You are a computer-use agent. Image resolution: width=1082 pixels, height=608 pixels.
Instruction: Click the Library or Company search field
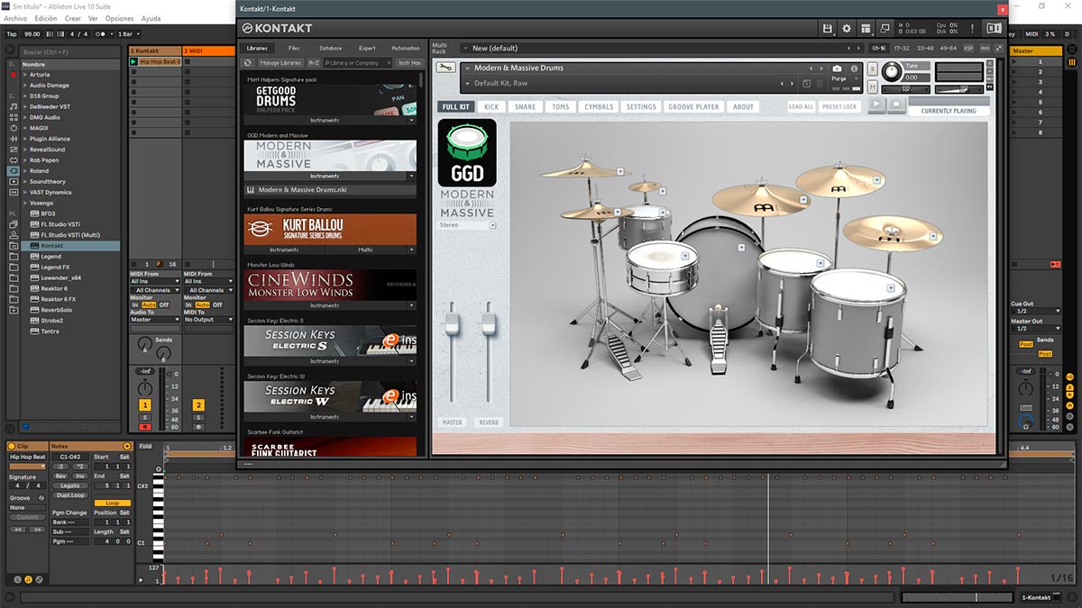[x=358, y=63]
